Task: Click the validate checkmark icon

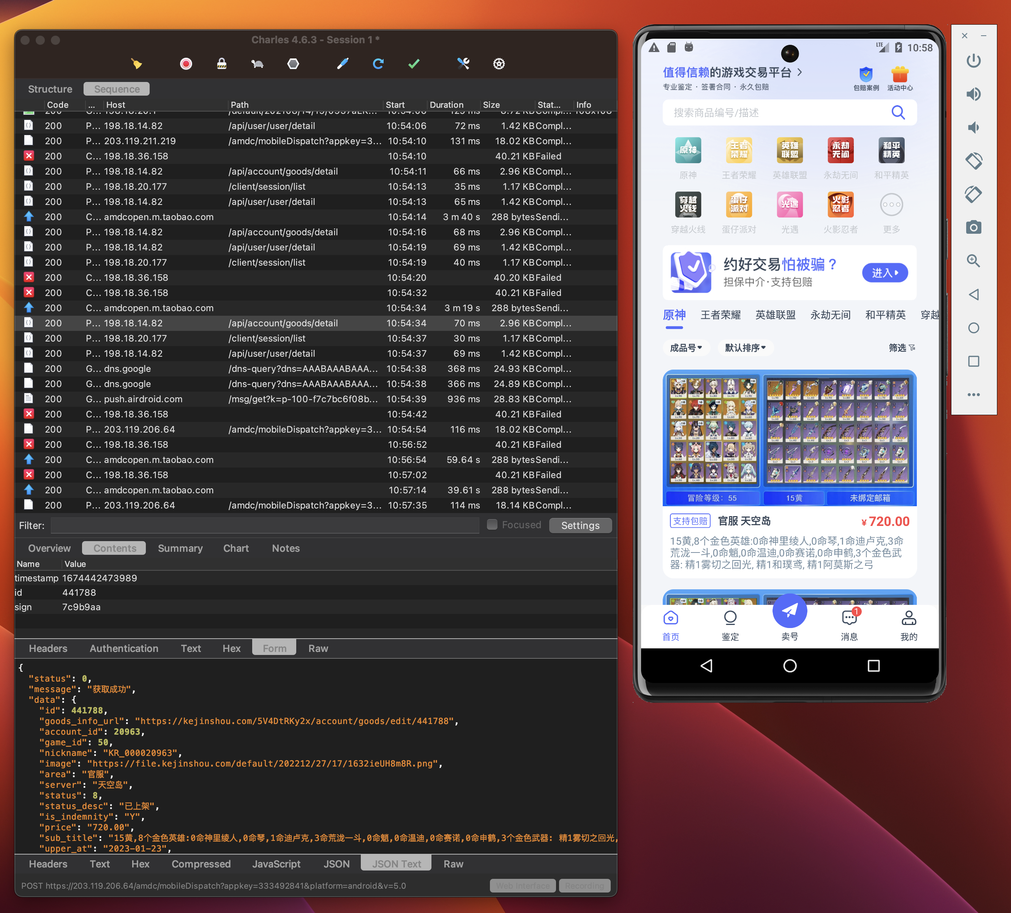Action: tap(414, 64)
